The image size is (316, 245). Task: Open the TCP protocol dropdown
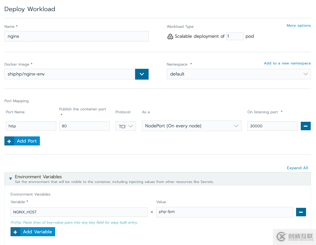pyautogui.click(x=125, y=126)
